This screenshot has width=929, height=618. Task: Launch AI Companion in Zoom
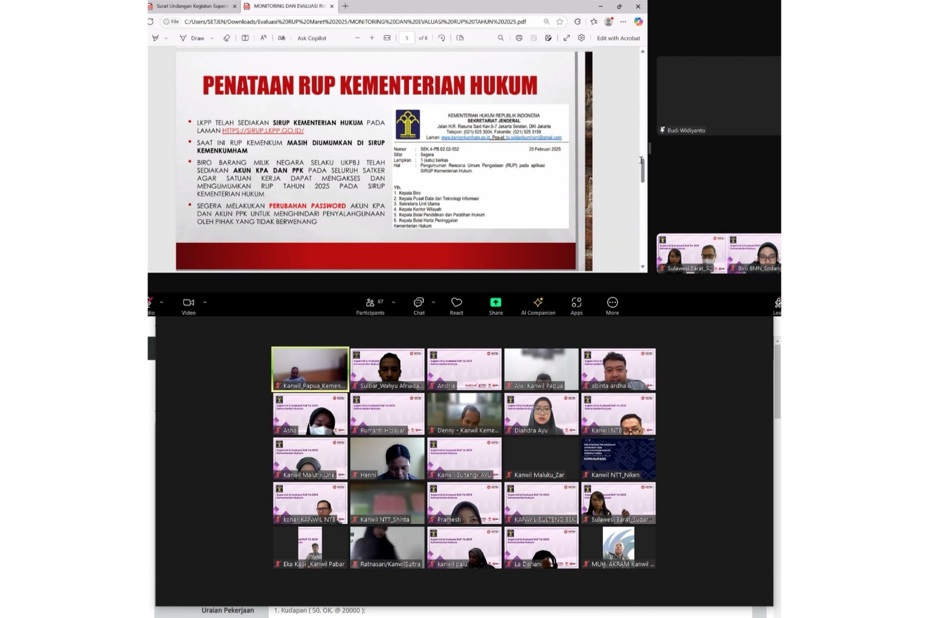pyautogui.click(x=538, y=303)
